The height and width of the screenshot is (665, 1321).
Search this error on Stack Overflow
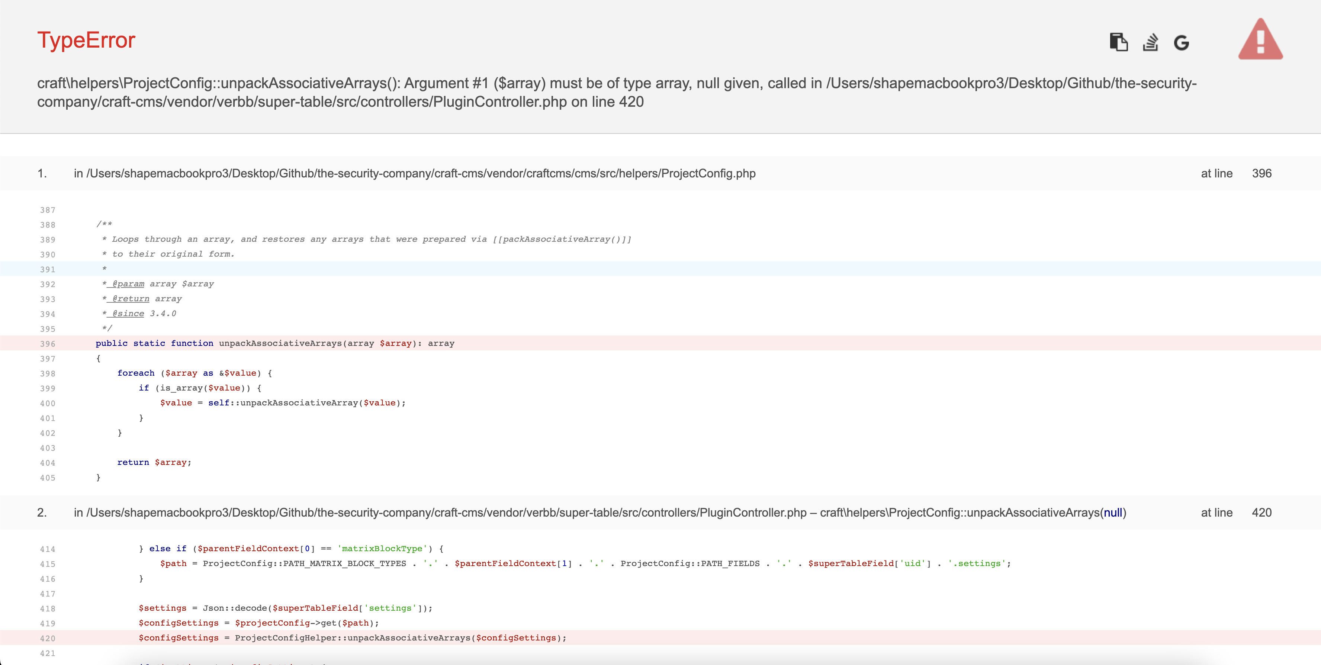point(1150,42)
